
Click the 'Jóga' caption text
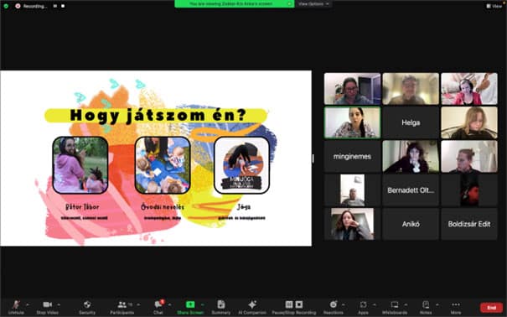[x=244, y=206]
